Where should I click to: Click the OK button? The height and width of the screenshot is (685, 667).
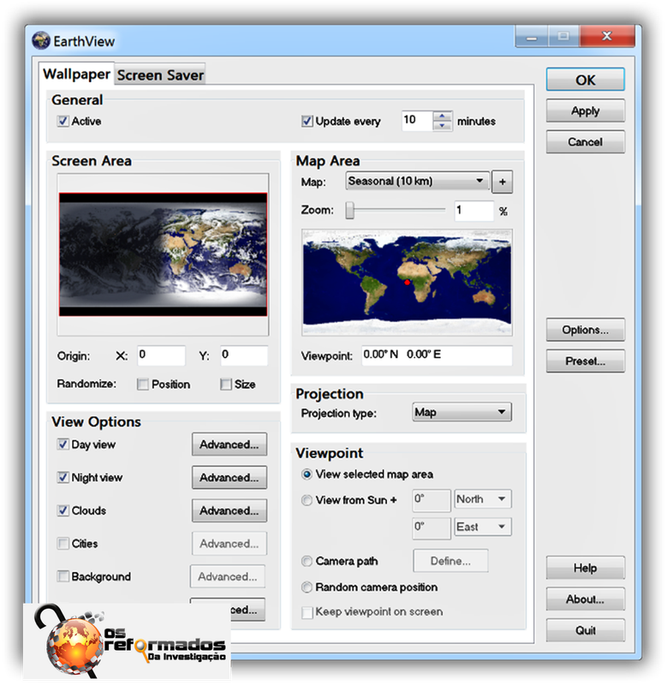coord(585,80)
